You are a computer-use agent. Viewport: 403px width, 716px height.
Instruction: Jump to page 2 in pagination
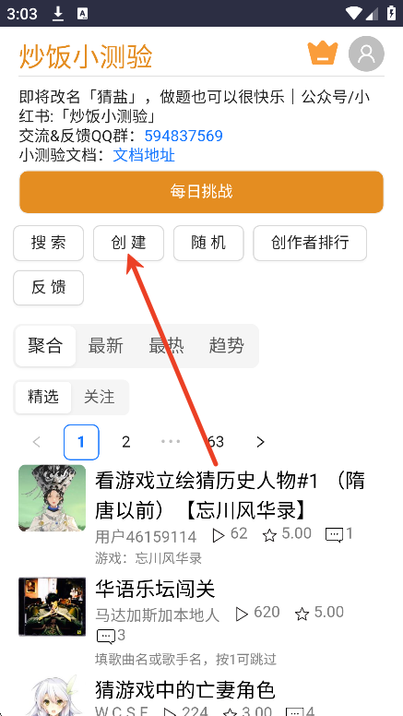126,442
